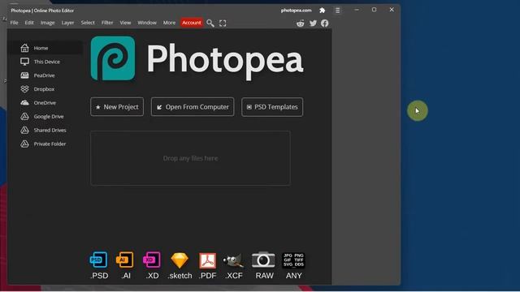This screenshot has height=292, width=520.
Task: Maximize the Photopea window
Action: click(374, 10)
